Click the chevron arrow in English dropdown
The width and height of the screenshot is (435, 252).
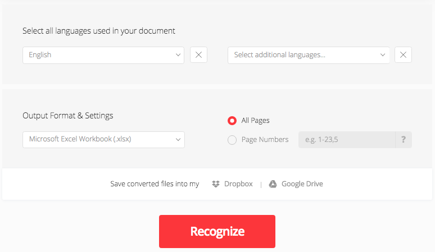pyautogui.click(x=178, y=55)
